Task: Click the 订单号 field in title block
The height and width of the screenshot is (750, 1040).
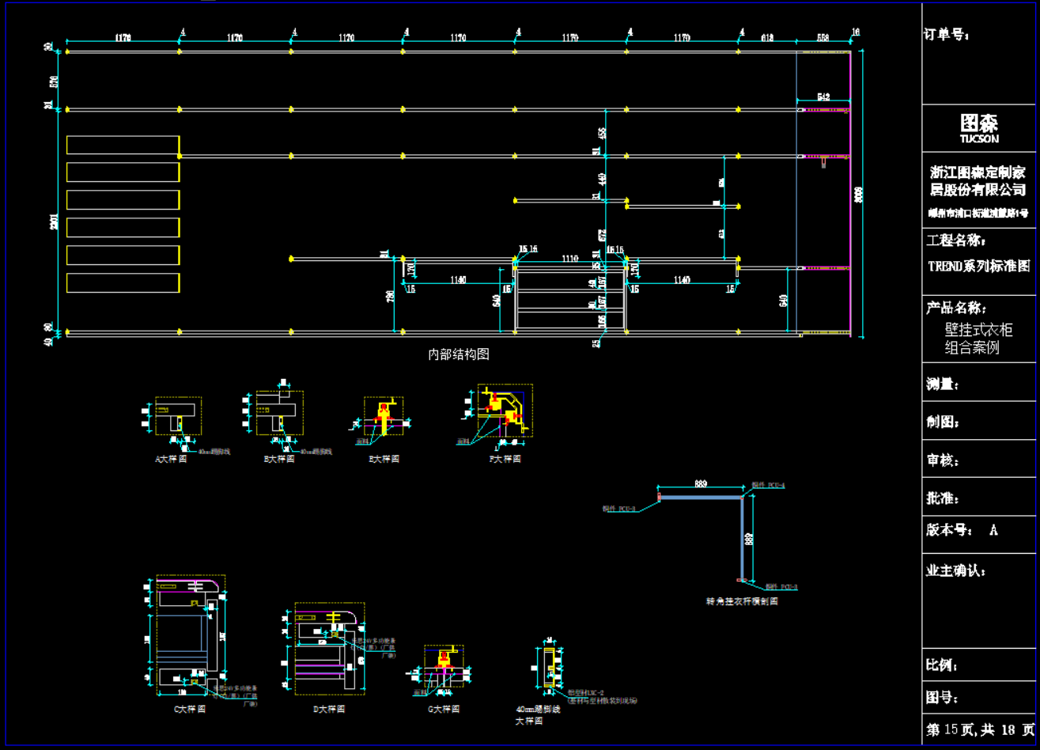Action: tap(946, 35)
